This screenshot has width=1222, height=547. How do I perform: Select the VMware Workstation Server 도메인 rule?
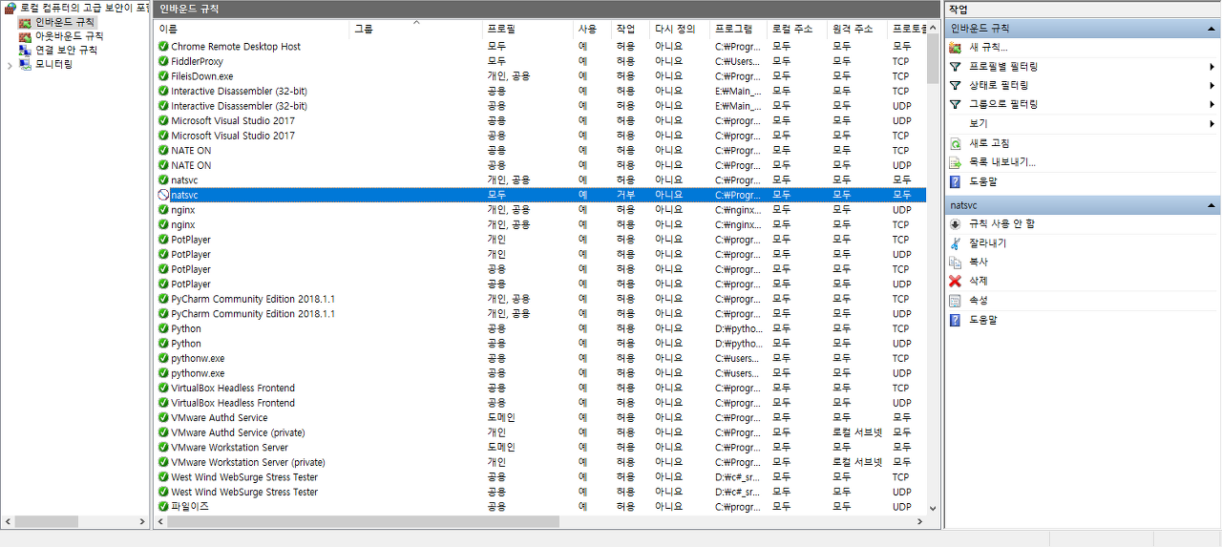pyautogui.click(x=540, y=448)
